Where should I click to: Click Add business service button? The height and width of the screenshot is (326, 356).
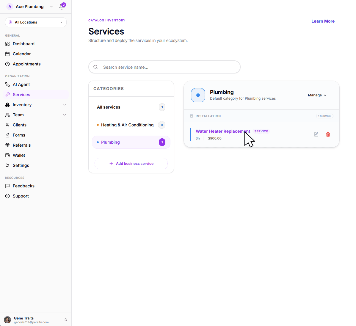click(131, 164)
